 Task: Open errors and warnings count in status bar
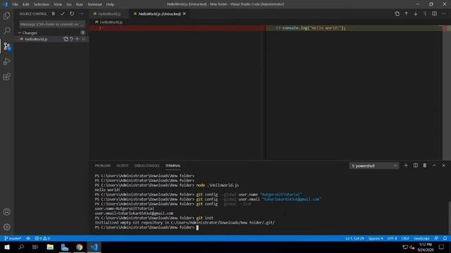click(42, 238)
